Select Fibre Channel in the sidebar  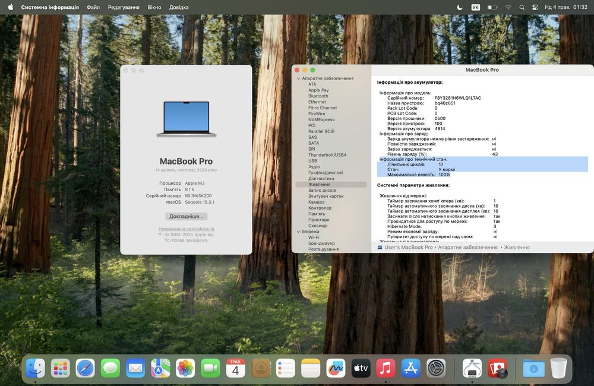click(x=323, y=108)
